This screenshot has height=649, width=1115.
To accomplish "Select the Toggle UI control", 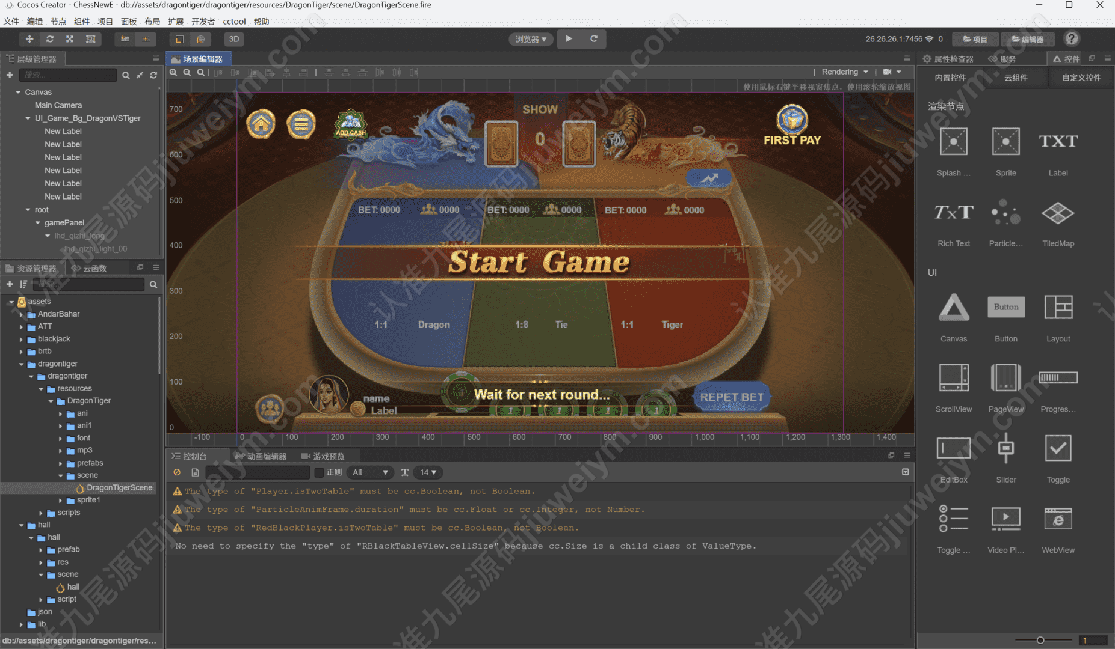I will coord(1058,458).
